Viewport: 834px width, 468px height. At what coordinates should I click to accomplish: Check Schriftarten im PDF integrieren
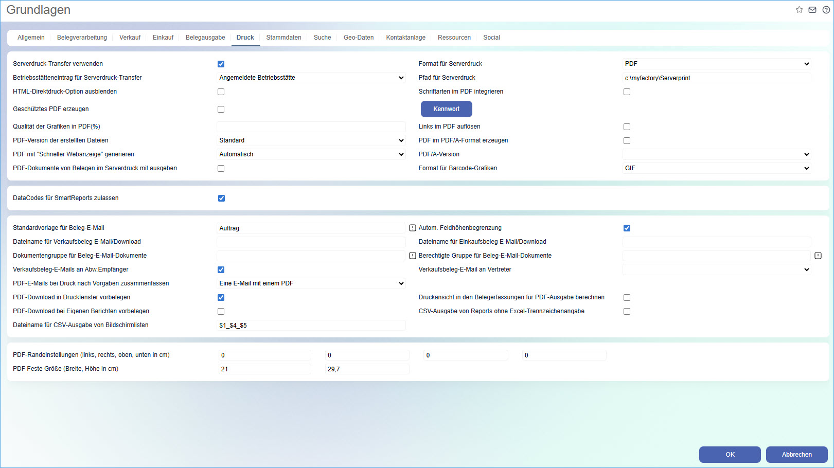coord(627,92)
